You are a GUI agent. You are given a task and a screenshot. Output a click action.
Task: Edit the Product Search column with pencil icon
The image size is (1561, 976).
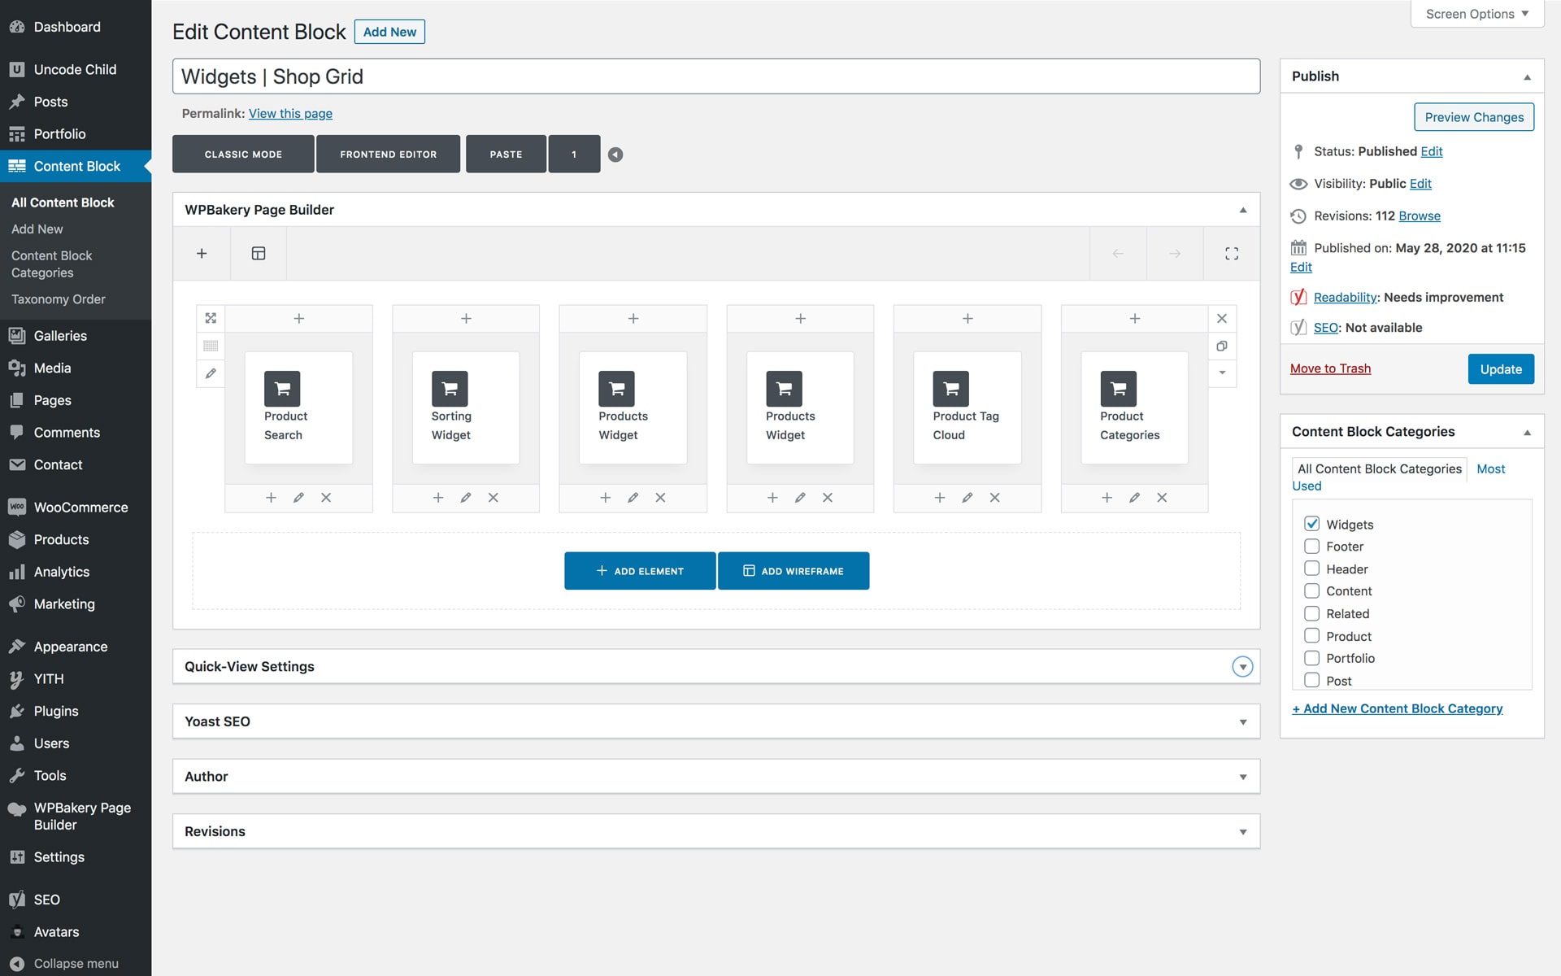[x=298, y=497]
